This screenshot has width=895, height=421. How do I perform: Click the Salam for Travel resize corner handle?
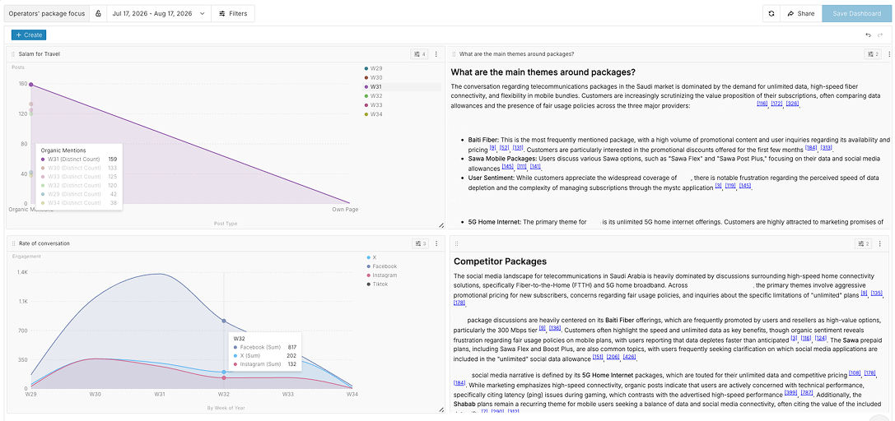click(x=441, y=225)
